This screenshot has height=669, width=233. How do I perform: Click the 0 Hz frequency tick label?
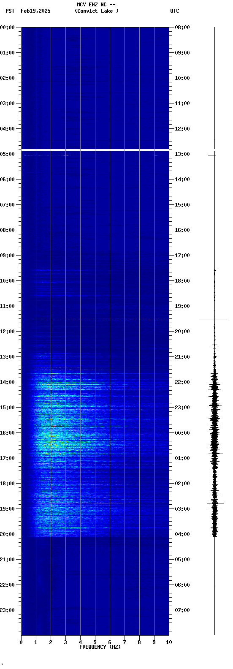point(21,642)
